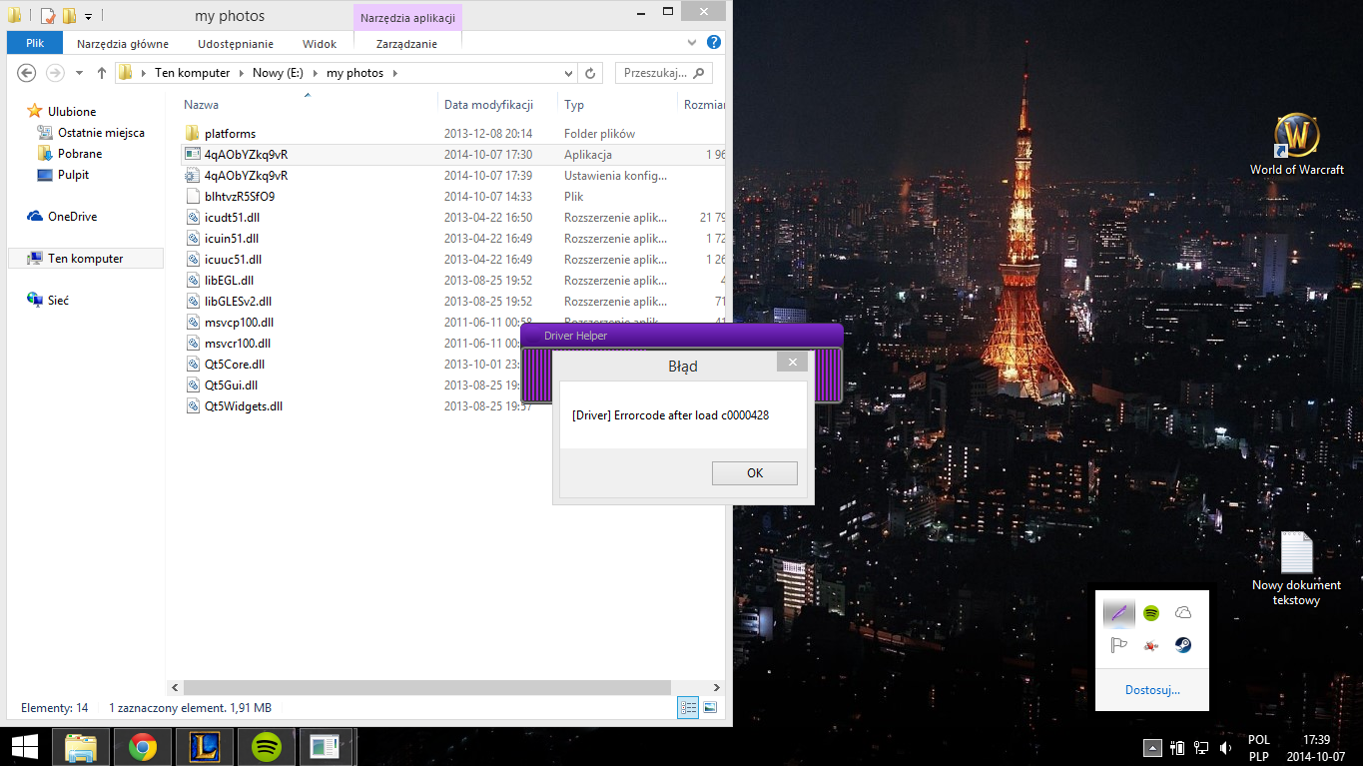
Task: Sort files by the Nazwa column
Action: pyautogui.click(x=202, y=104)
